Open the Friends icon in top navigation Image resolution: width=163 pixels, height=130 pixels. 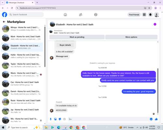[x=81, y=15]
